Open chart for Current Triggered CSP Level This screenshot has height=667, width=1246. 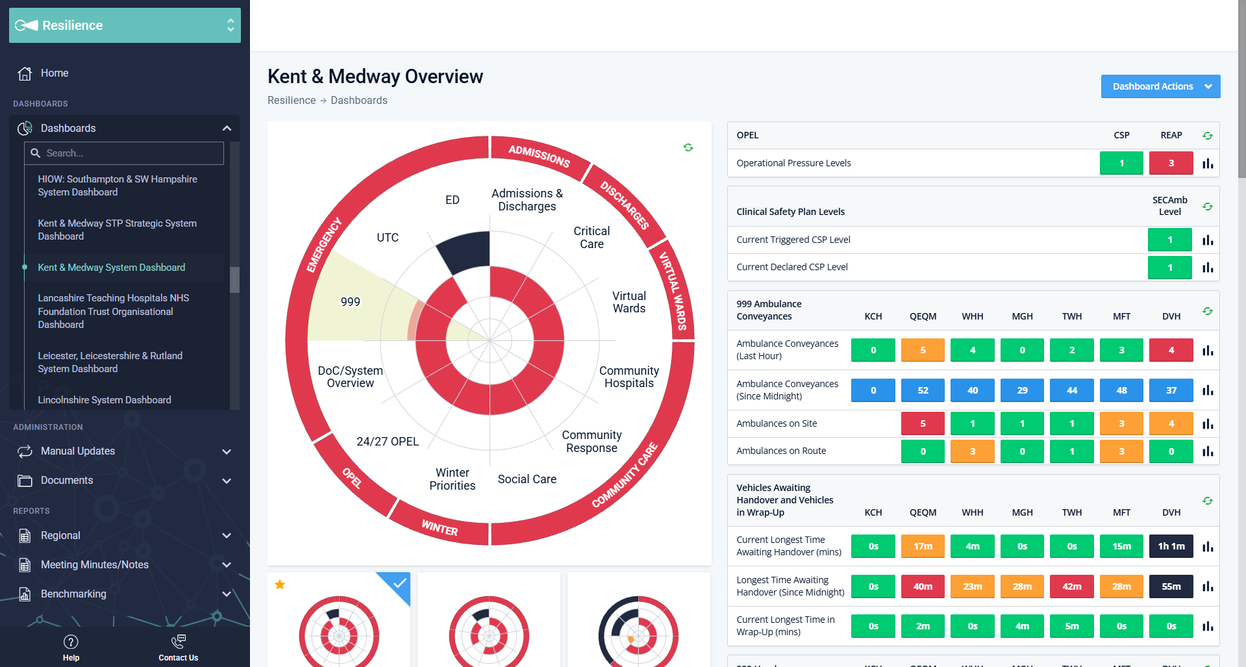(x=1208, y=240)
